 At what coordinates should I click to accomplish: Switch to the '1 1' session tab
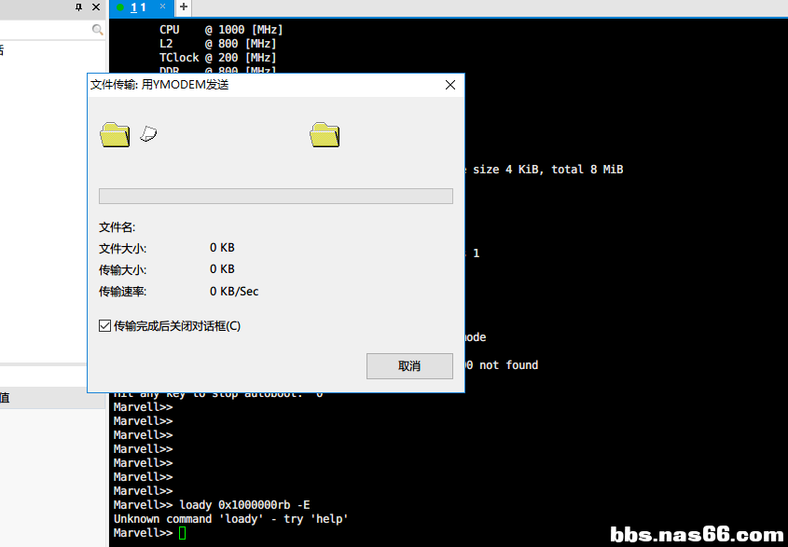(x=139, y=7)
